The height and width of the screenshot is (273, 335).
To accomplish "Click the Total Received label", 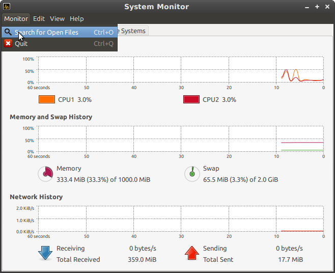I will tap(78, 260).
